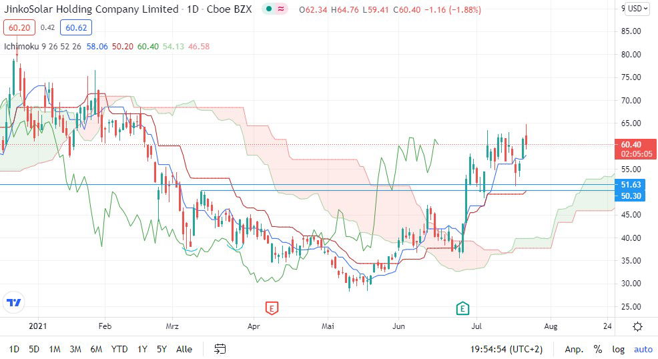Click the 85.00 price axis label
The image size is (658, 359).
tap(631, 31)
